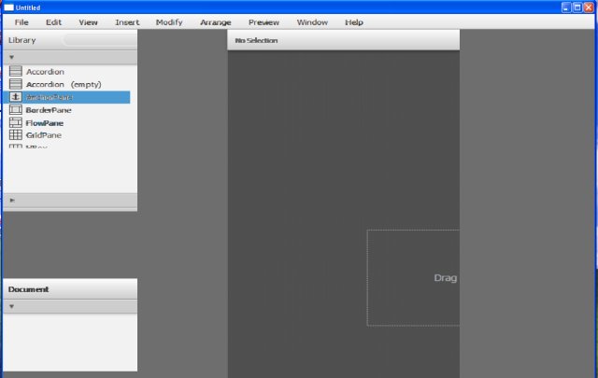The height and width of the screenshot is (378, 598).
Task: Click the AnchorPane icon in Library
Action: (16, 97)
